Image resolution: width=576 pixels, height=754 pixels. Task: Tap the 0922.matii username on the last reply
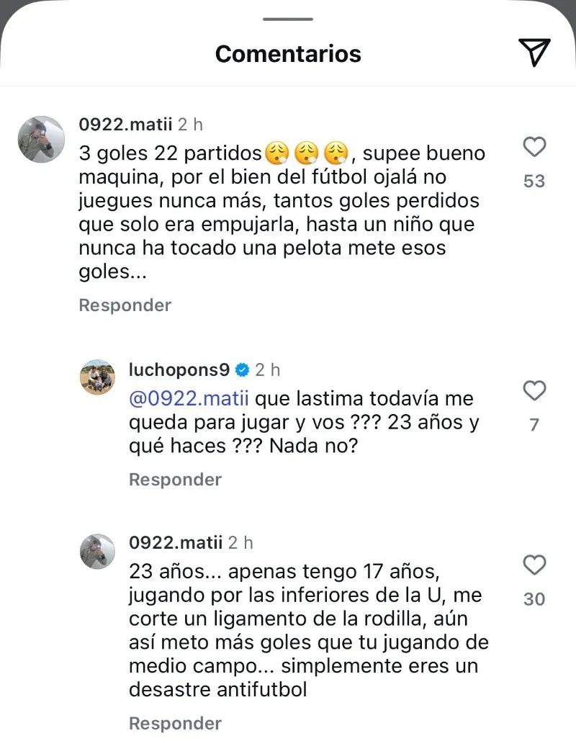175,542
